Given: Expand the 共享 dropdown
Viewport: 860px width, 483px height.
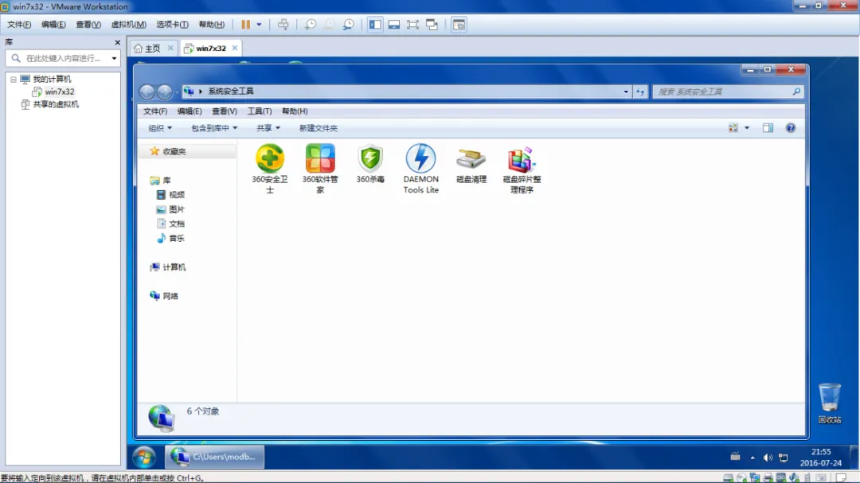Looking at the screenshot, I should point(268,128).
